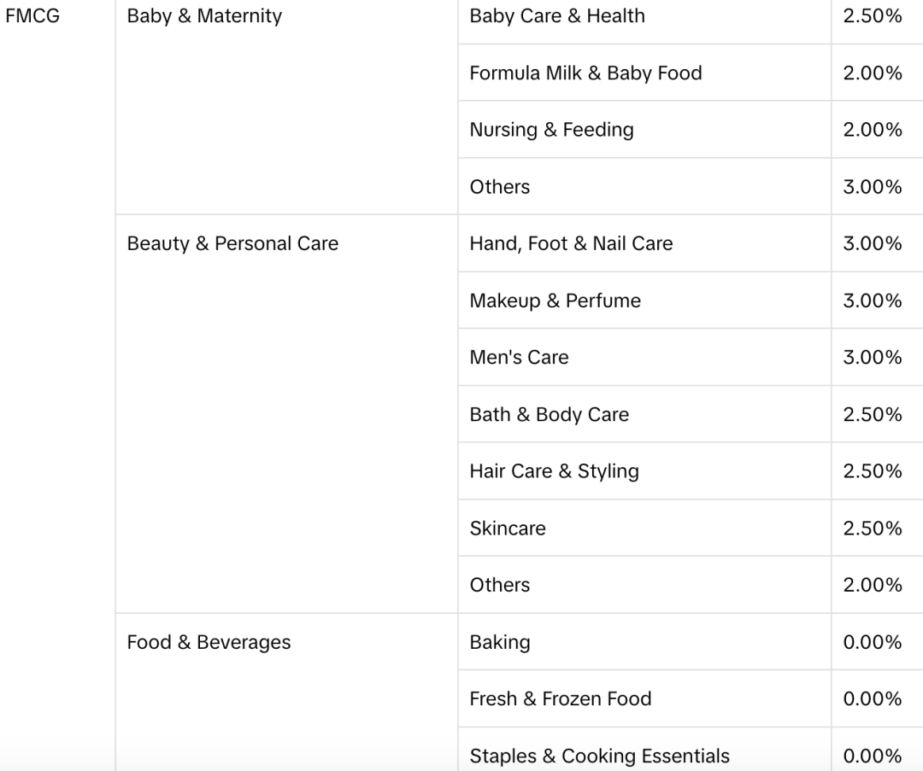
Task: Click the Baby Care & Health text
Action: tap(557, 16)
